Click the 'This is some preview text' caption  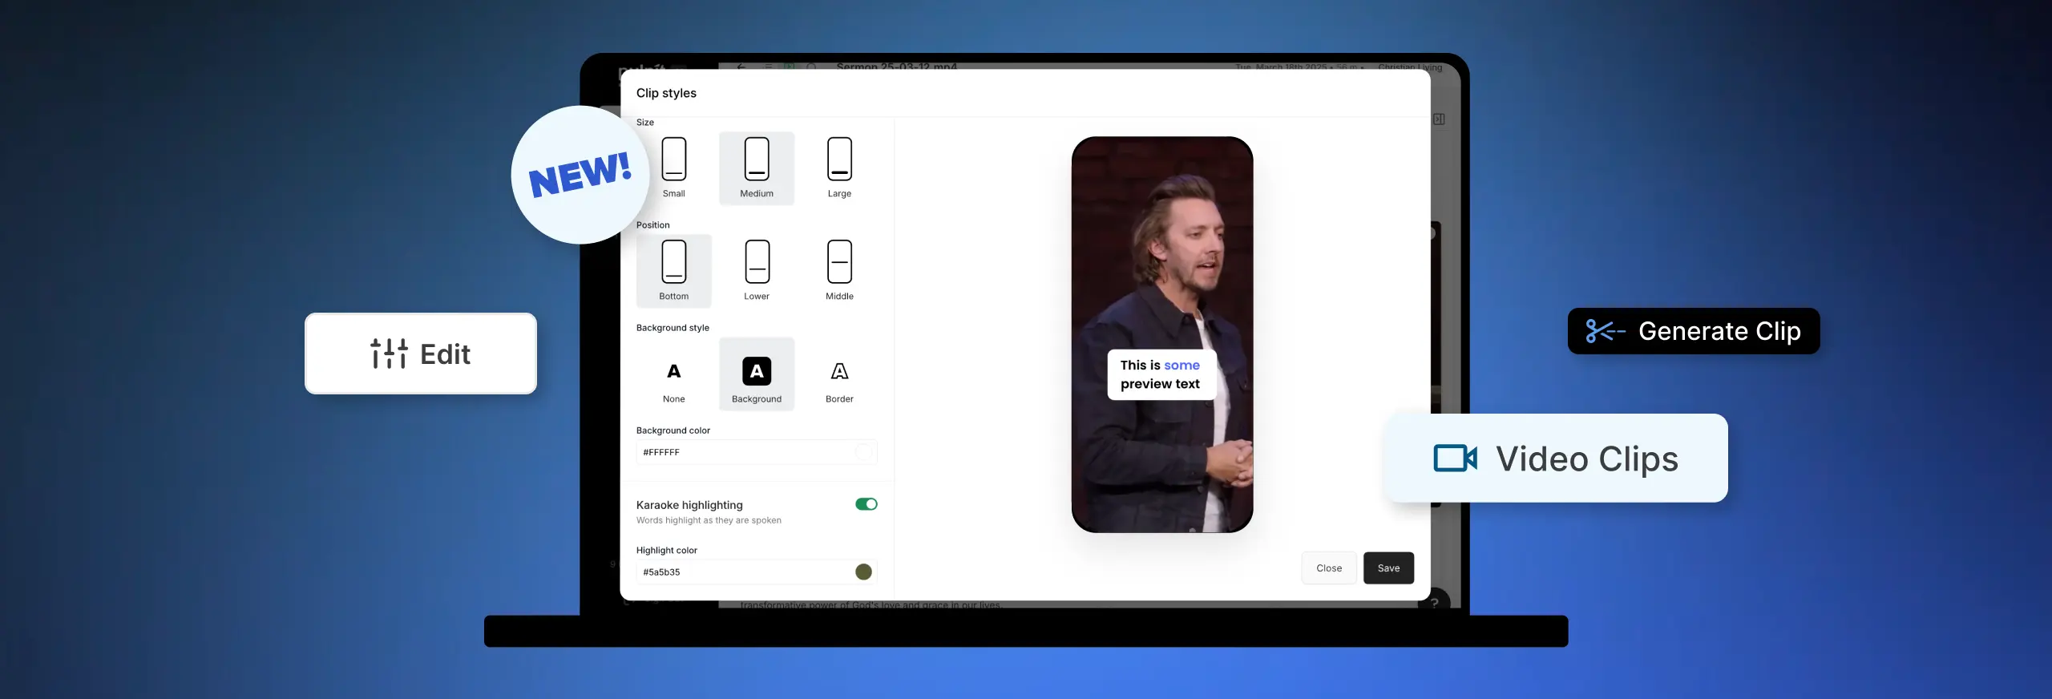1161,374
